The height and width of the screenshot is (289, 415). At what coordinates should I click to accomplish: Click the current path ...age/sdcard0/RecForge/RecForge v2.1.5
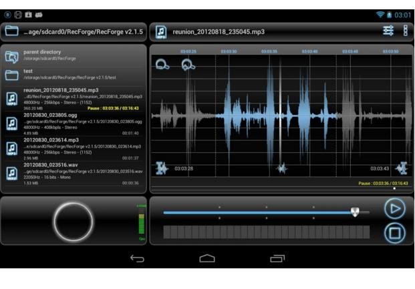tap(83, 32)
